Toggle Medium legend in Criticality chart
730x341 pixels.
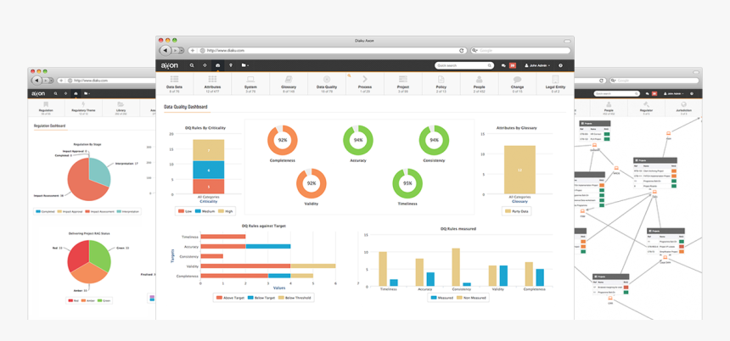pos(205,211)
